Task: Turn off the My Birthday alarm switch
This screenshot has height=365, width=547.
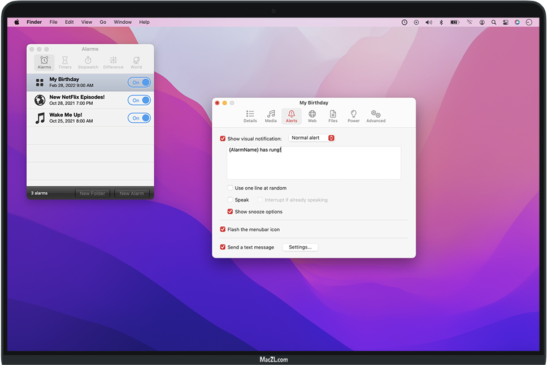Action: [139, 83]
